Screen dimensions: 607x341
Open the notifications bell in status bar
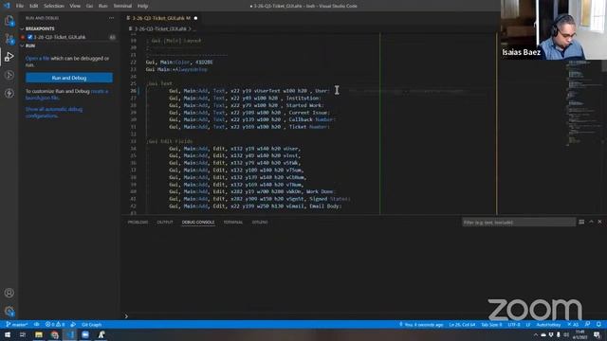point(598,324)
